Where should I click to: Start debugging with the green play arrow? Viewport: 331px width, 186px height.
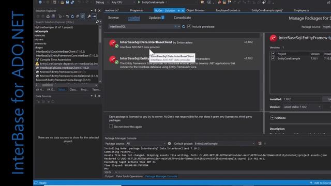pyautogui.click(x=139, y=2)
